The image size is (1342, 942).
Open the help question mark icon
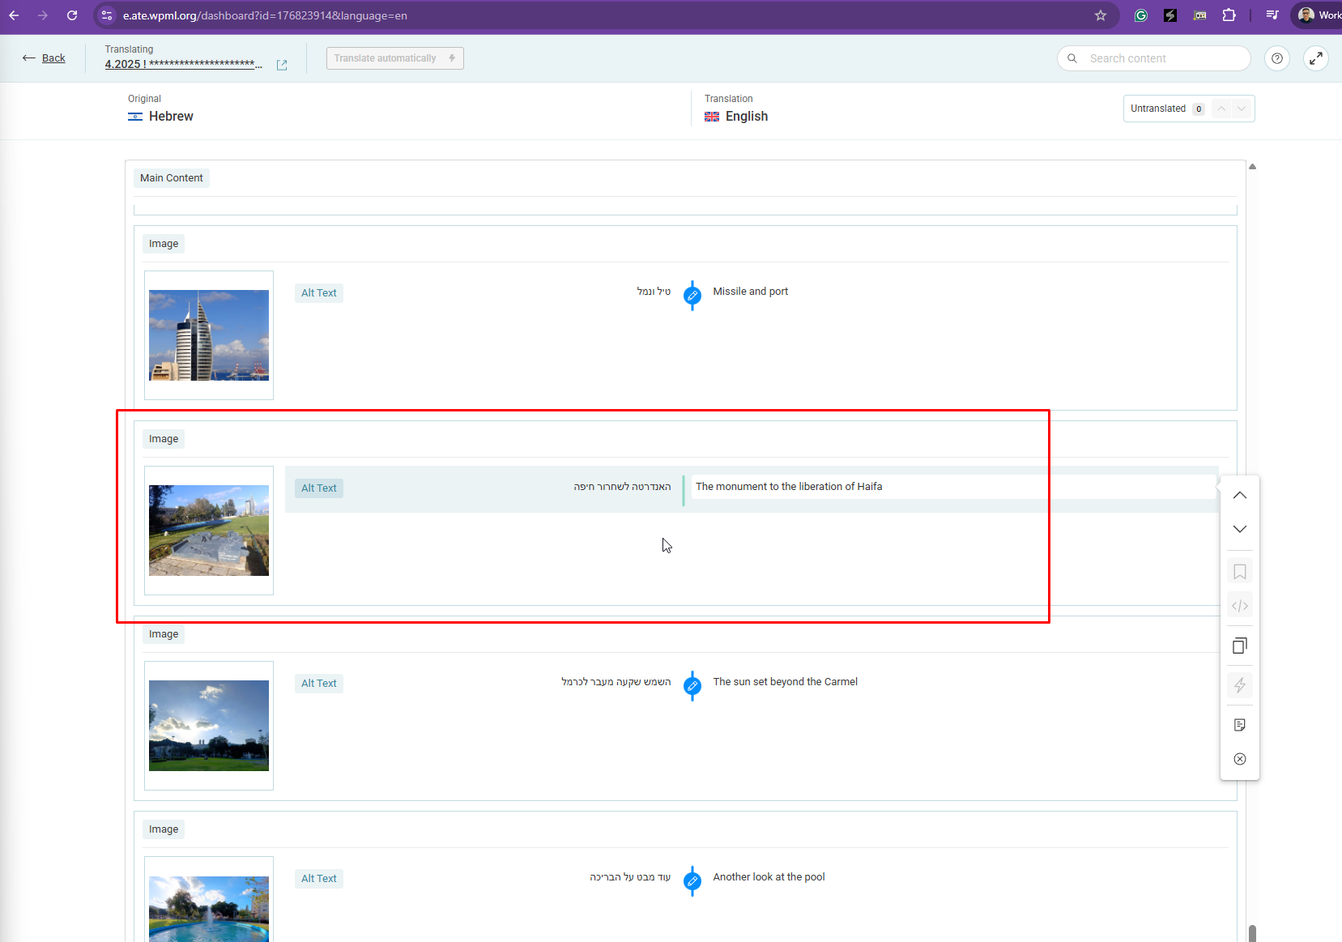coord(1276,58)
